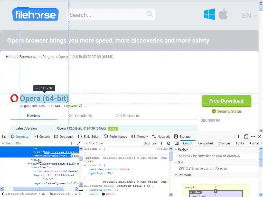This screenshot has width=263, height=197.
Task: Open #333 color swatch picker
Action: pos(103,194)
